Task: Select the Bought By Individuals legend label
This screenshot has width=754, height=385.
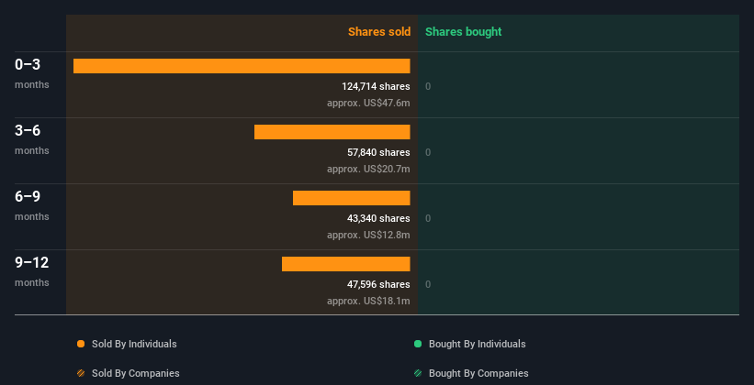Action: tap(477, 344)
